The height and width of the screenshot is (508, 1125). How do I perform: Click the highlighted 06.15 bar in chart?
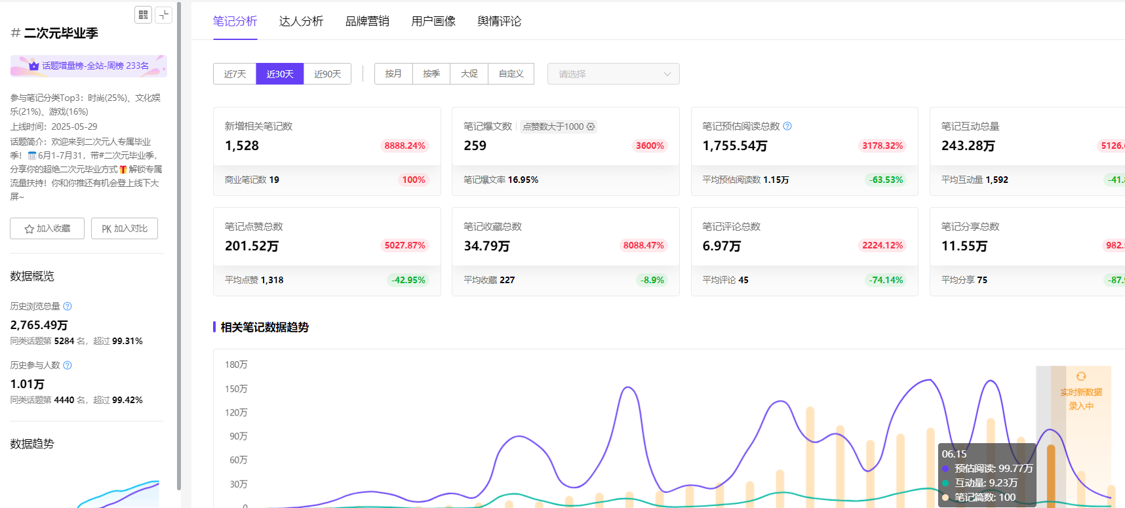(x=1051, y=475)
